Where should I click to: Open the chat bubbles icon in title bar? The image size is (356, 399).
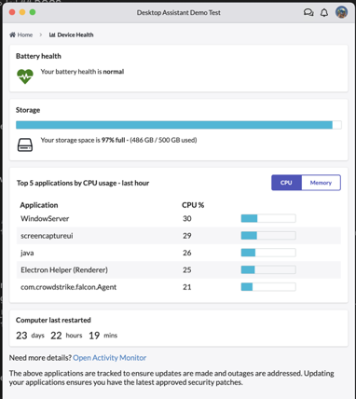pos(308,12)
